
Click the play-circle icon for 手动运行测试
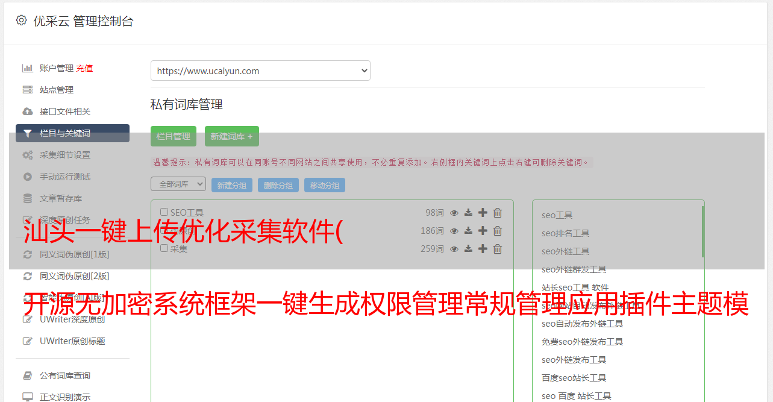28,177
